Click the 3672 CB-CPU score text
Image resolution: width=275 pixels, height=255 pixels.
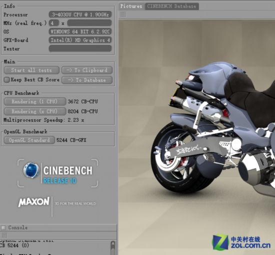83,101
